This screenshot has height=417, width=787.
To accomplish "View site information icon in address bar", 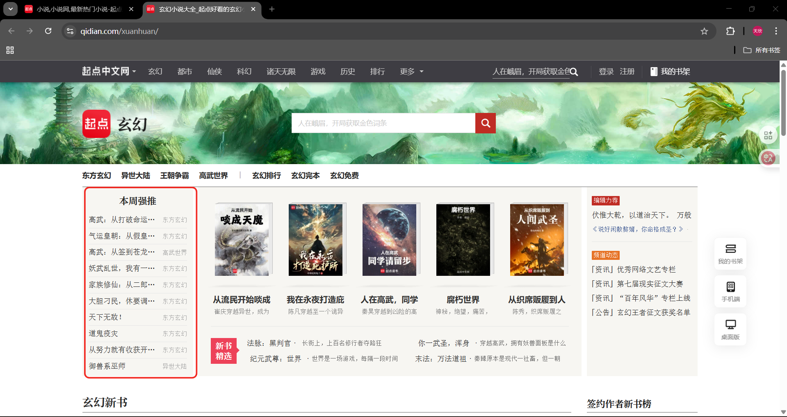I will coord(70,31).
